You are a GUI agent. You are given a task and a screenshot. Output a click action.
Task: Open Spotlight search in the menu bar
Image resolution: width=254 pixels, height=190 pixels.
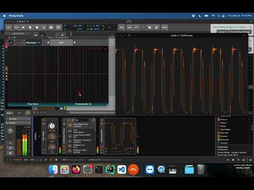pos(219,16)
